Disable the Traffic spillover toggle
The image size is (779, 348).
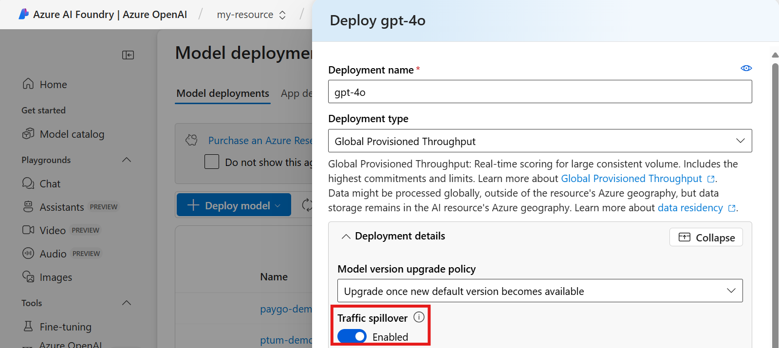coord(352,336)
